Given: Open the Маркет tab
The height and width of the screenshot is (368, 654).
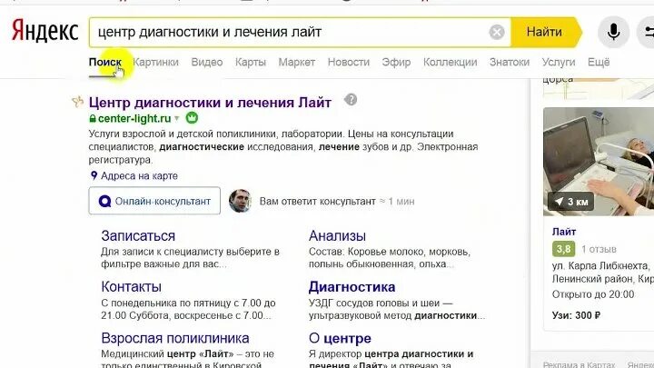Looking at the screenshot, I should coord(296,62).
